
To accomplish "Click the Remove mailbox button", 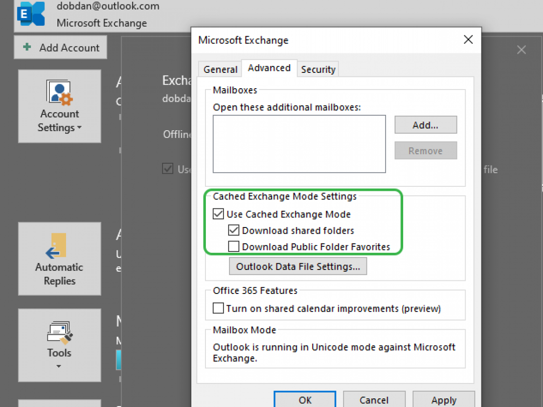I will 425,151.
